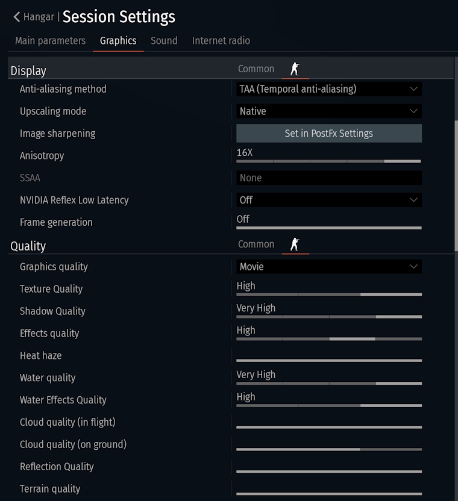458x501 pixels.
Task: Click the Image sharpening label
Action: click(x=58, y=134)
